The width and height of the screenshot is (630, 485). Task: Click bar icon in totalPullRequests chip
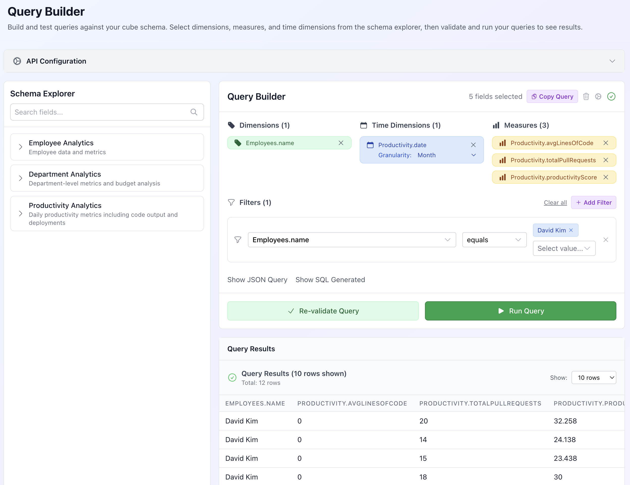[503, 160]
